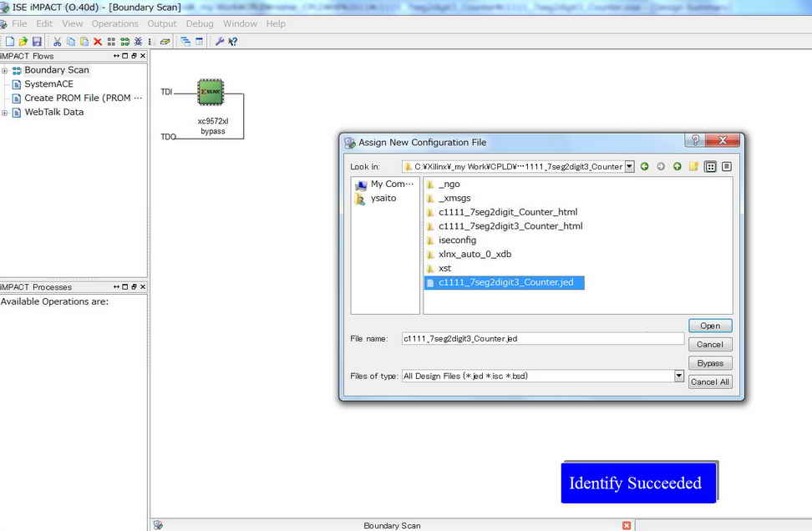
Task: Click the Open project toolbar icon
Action: [23, 42]
